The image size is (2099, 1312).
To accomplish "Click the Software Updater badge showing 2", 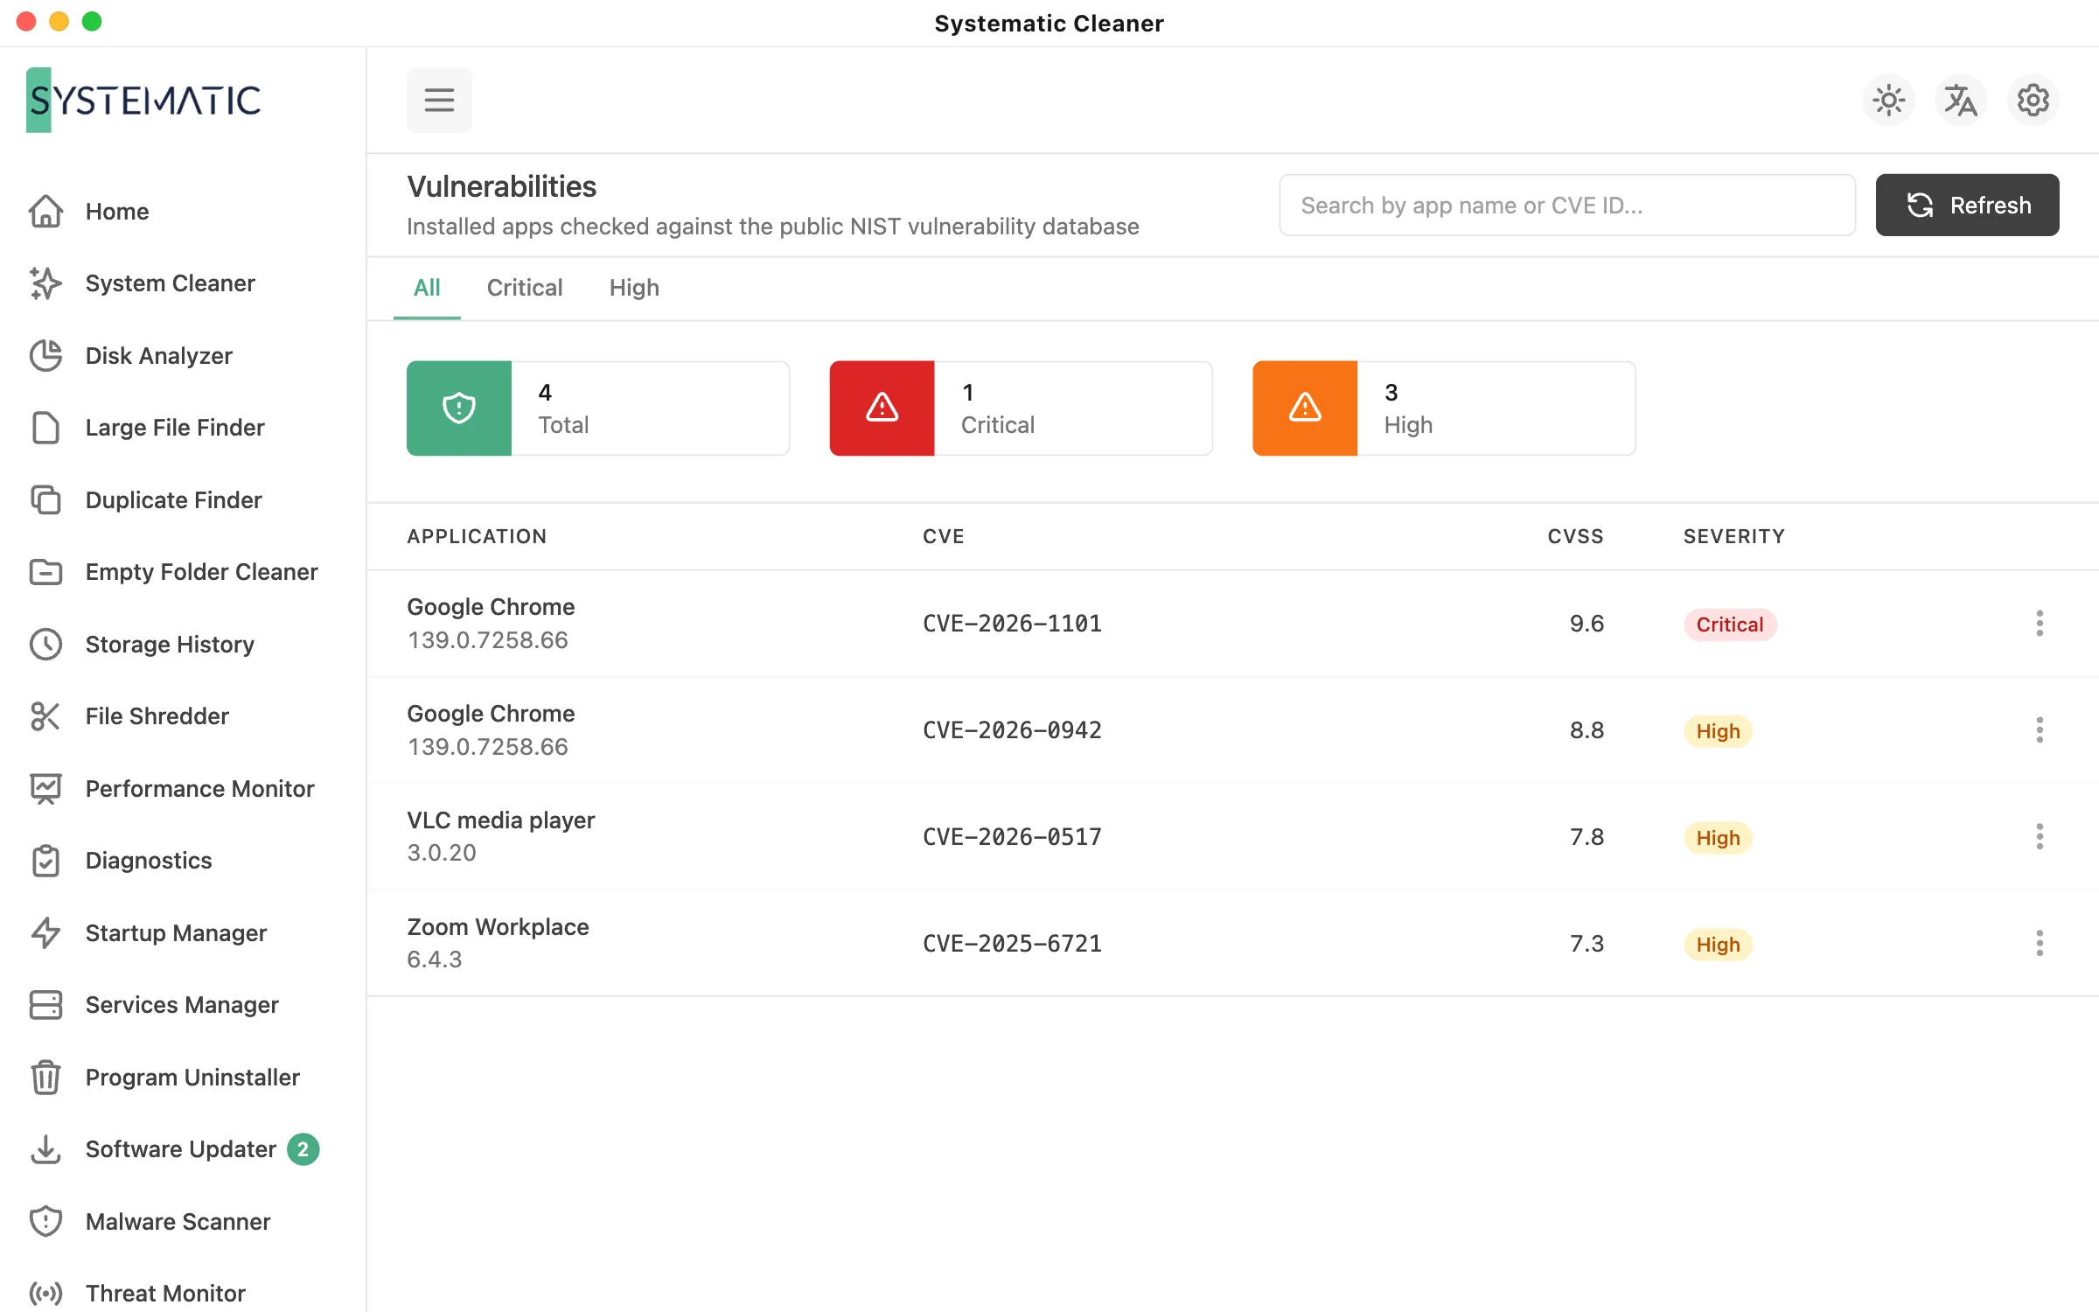I will click(x=303, y=1149).
